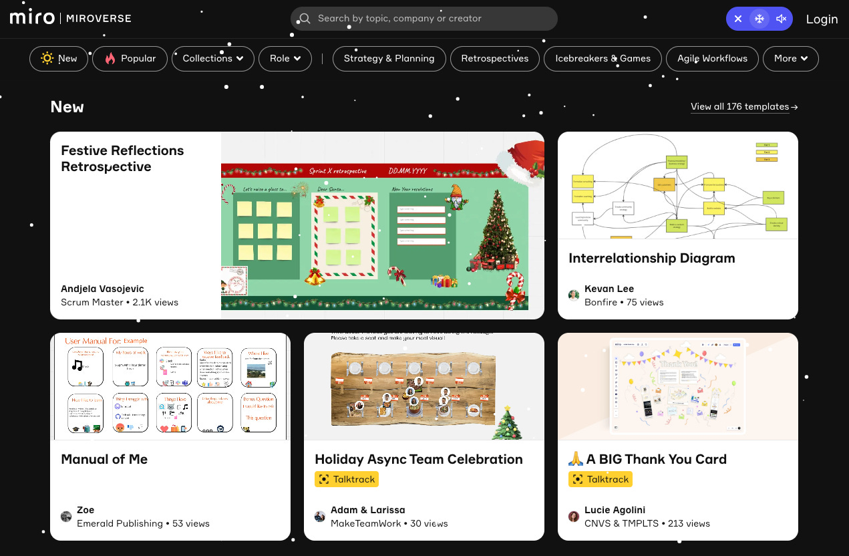Image resolution: width=849 pixels, height=556 pixels.
Task: Open the Interrelationship Diagram thumbnail
Action: 678,185
